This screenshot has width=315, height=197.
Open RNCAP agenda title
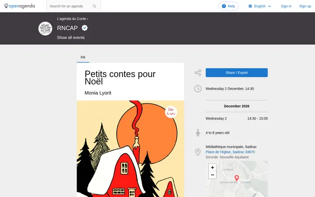point(67,28)
